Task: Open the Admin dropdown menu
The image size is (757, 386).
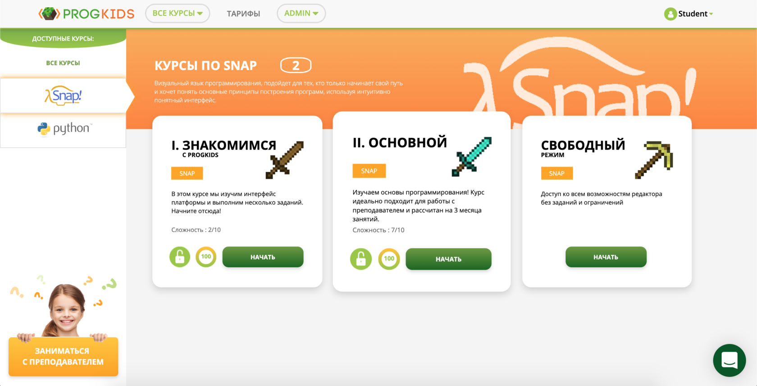Action: coord(301,14)
